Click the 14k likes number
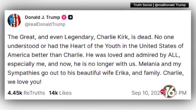 tap(53, 93)
